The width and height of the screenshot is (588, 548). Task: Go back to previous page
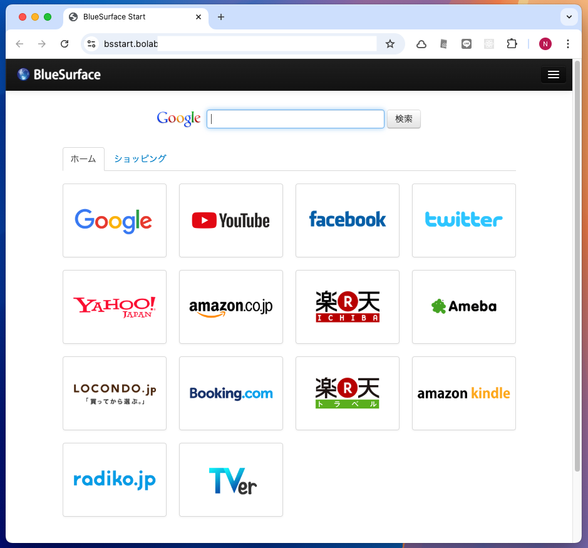click(x=19, y=44)
